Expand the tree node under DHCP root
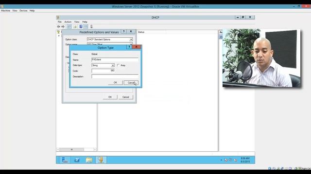Viewport: 311px width, 174px height. (x=59, y=36)
